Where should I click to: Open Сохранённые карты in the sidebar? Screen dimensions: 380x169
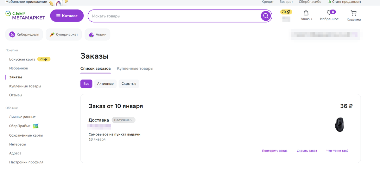pyautogui.click(x=26, y=135)
